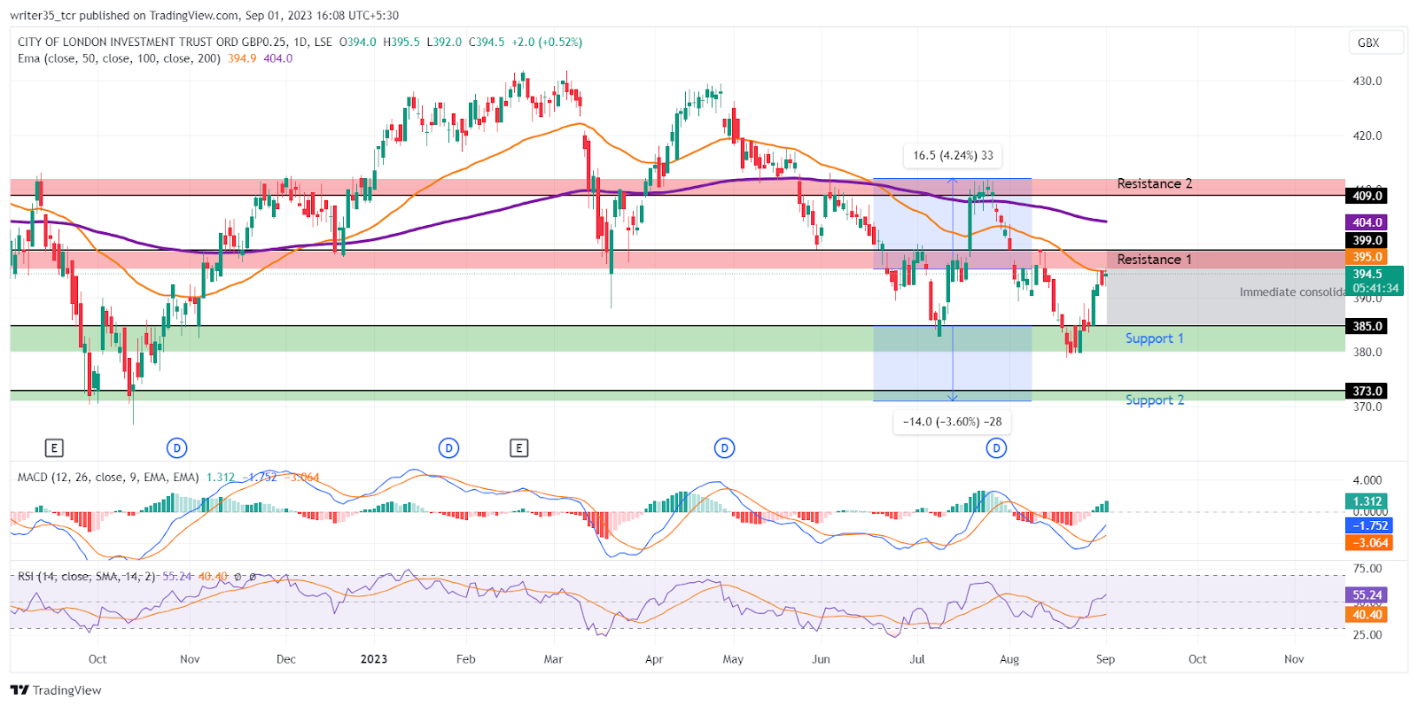Screen dimensions: 1418x707
Task: Click the 409.0 horizontal line price label
Action: pos(1367,196)
